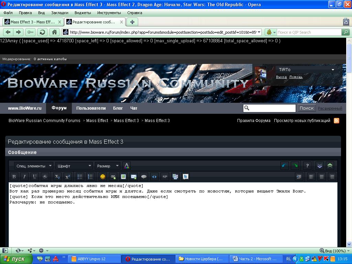The image size is (352, 264).
Task: Insert a hyperlink with the link icon
Action: pos(113,177)
